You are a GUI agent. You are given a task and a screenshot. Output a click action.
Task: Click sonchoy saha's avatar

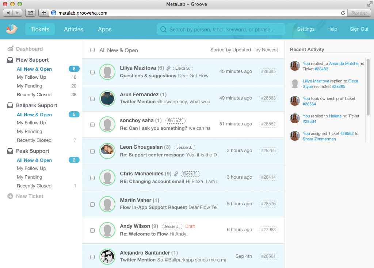click(x=107, y=124)
